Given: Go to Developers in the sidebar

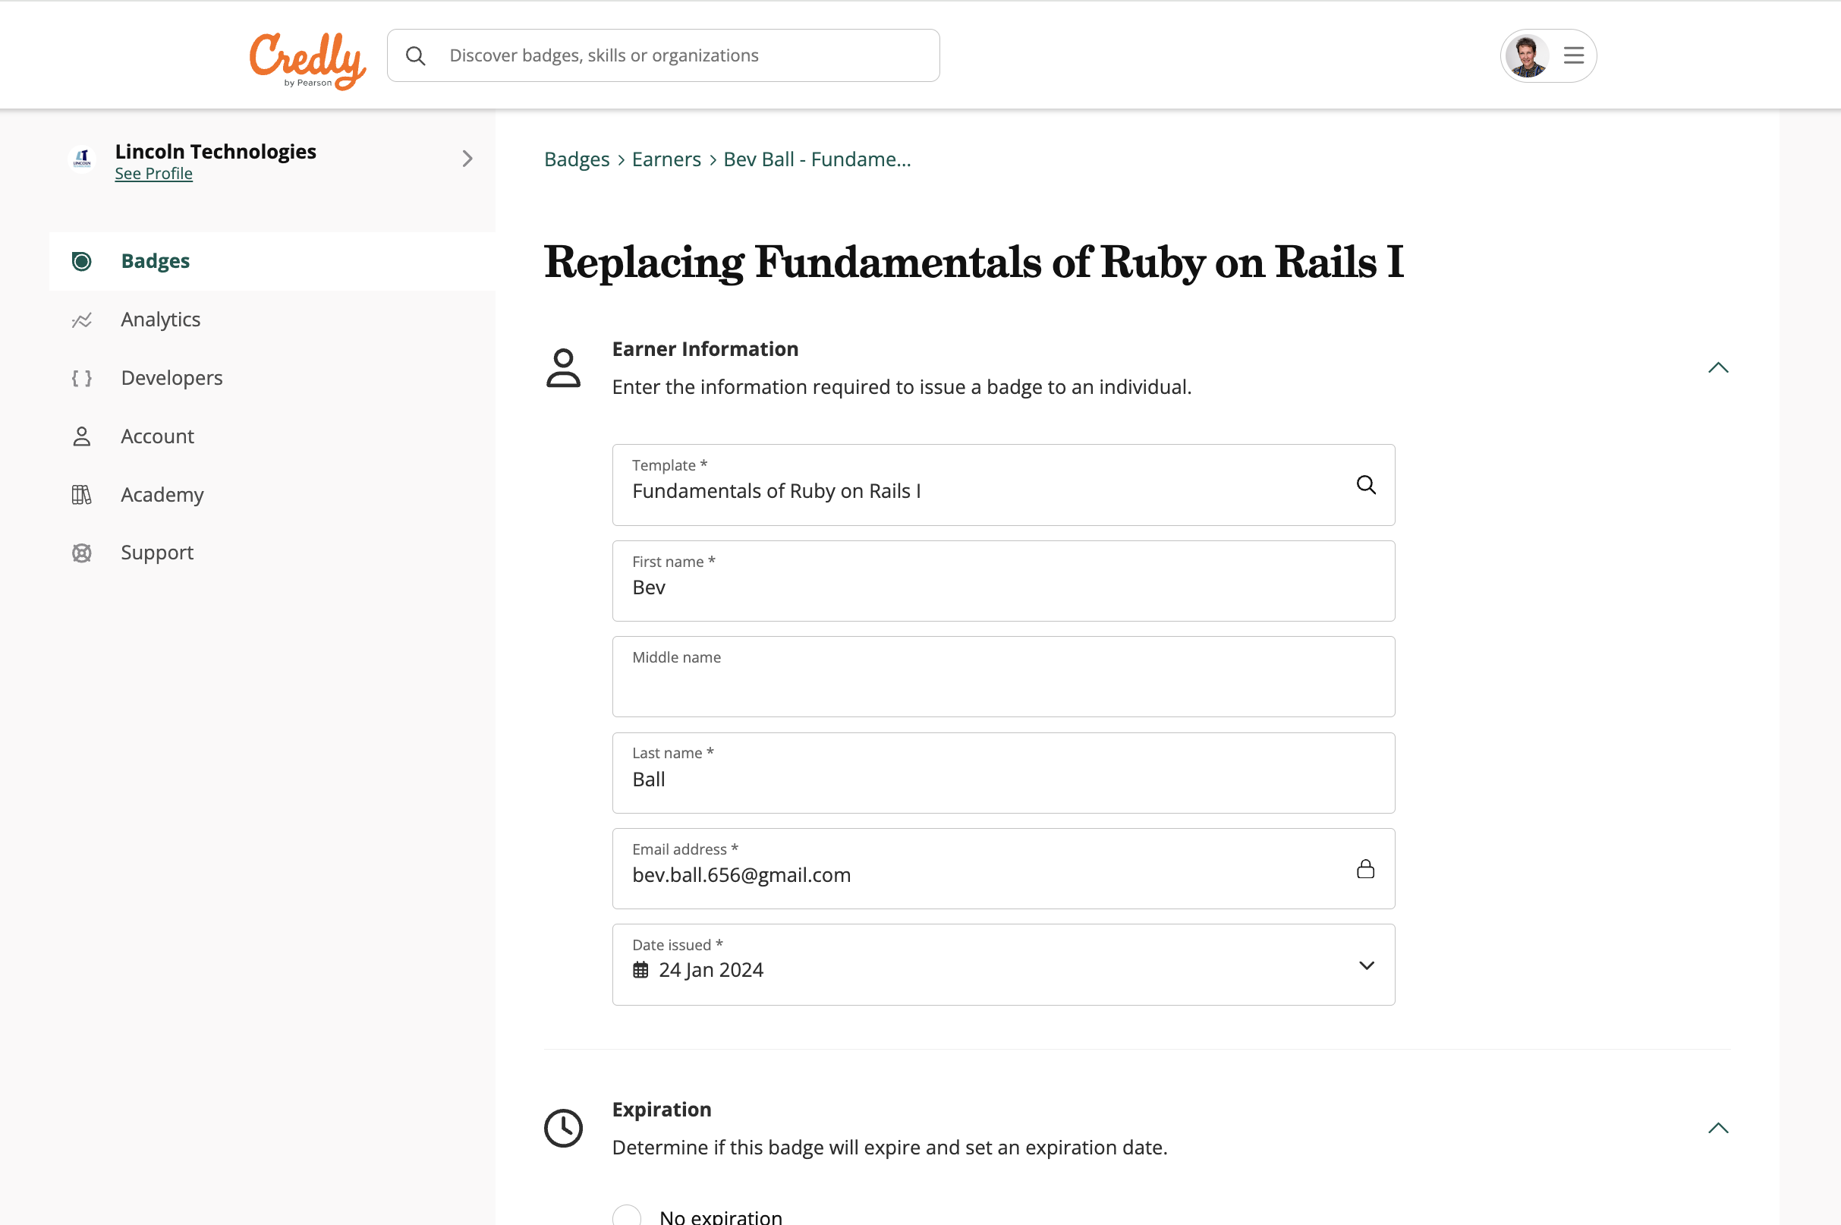Looking at the screenshot, I should coord(172,378).
